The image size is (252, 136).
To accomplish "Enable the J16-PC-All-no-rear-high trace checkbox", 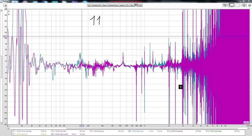I will 14,131.
